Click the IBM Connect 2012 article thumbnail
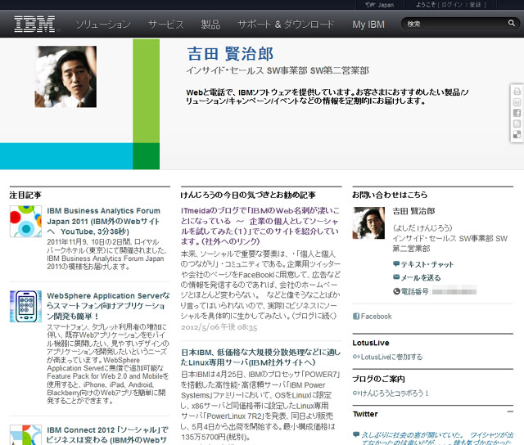 tap(25, 434)
